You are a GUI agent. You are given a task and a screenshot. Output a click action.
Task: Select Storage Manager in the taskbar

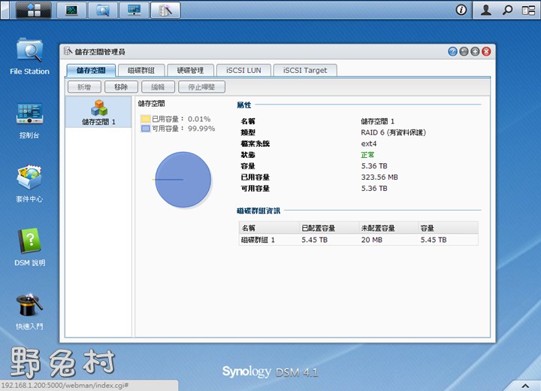(165, 10)
